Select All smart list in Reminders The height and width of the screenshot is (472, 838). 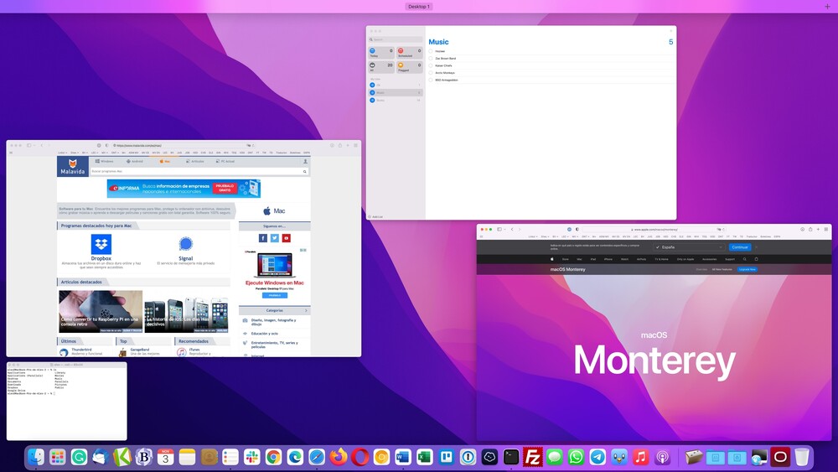[381, 67]
